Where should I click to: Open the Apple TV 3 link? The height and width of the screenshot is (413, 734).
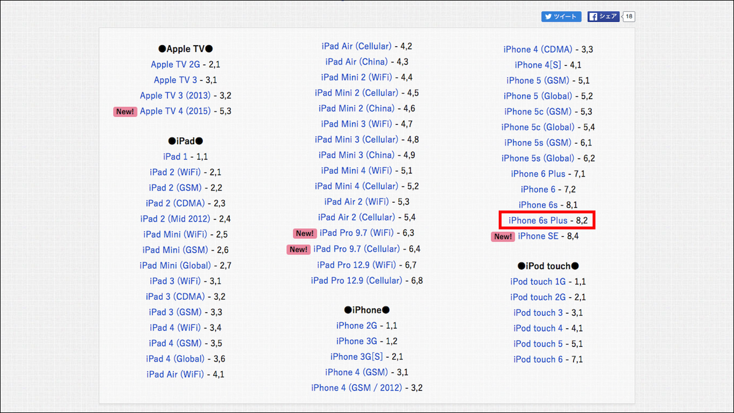tap(175, 80)
